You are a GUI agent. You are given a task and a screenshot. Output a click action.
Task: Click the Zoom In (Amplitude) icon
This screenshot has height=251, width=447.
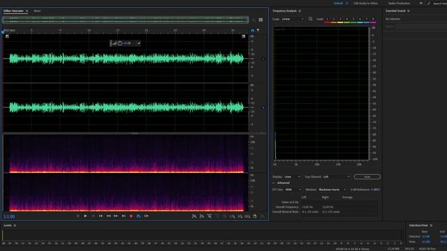tap(194, 216)
